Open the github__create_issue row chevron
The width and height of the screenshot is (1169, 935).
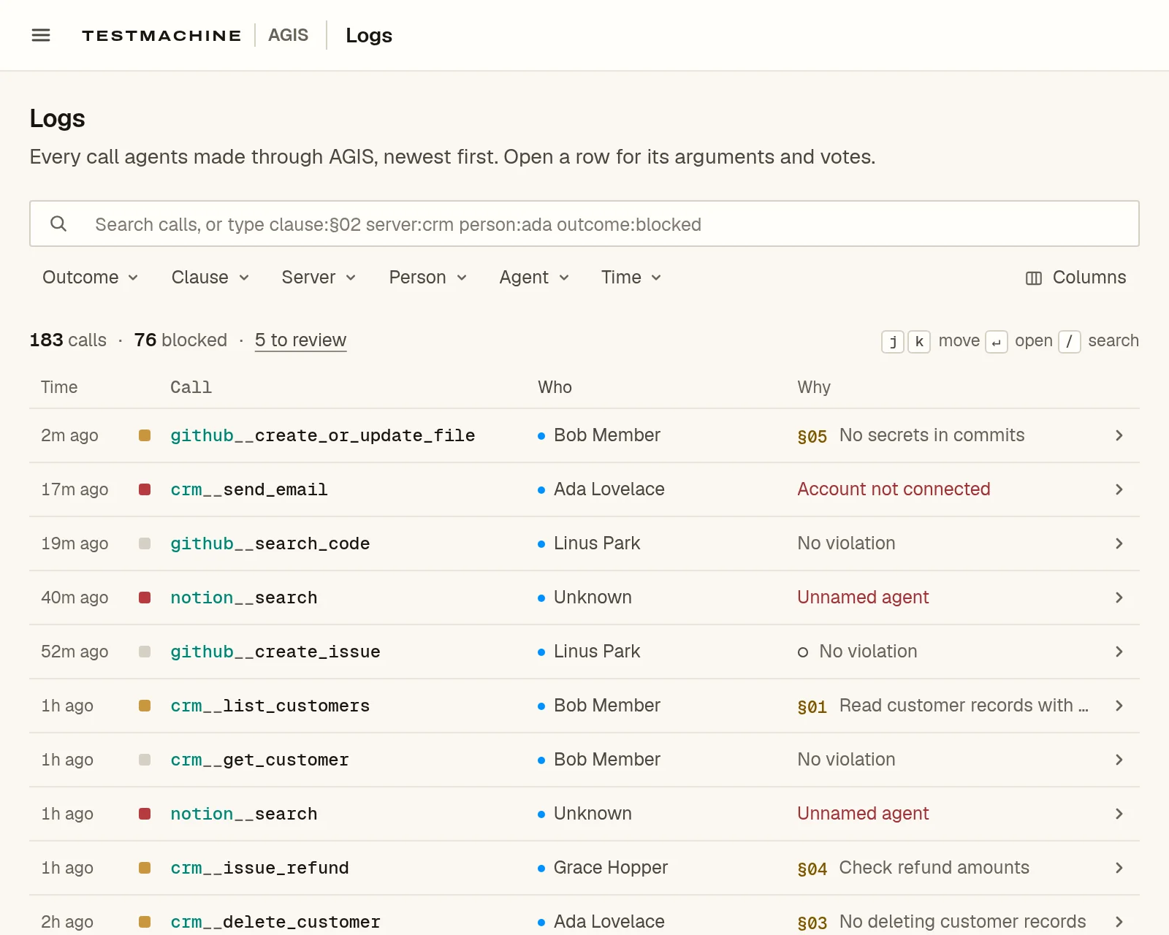1119,652
